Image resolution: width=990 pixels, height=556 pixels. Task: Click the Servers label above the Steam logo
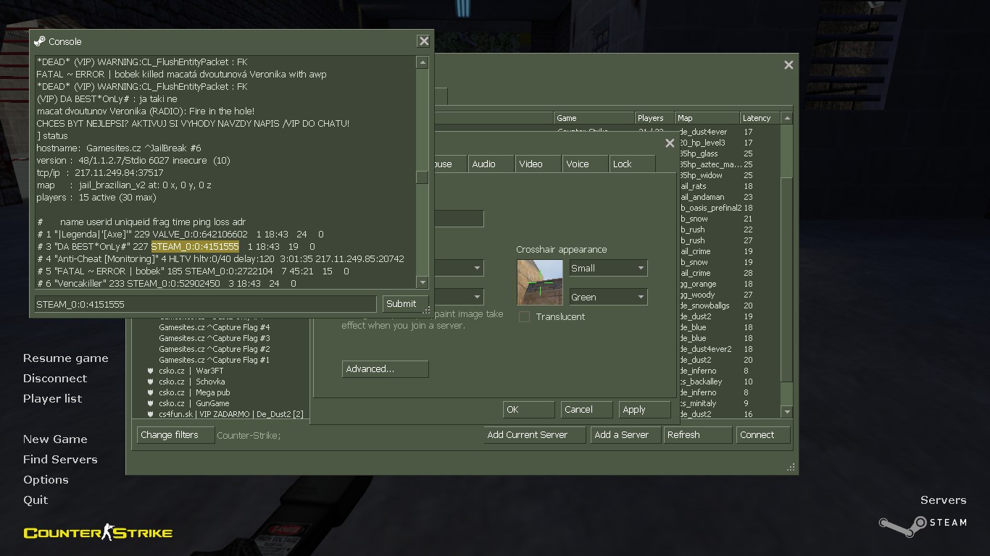[943, 500]
